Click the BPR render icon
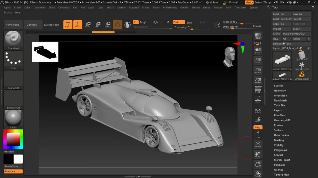This screenshot has height=178, width=318. (x=258, y=36)
